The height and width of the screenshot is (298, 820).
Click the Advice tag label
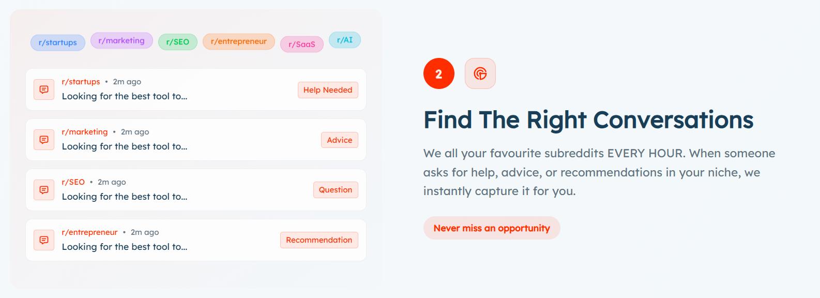340,140
